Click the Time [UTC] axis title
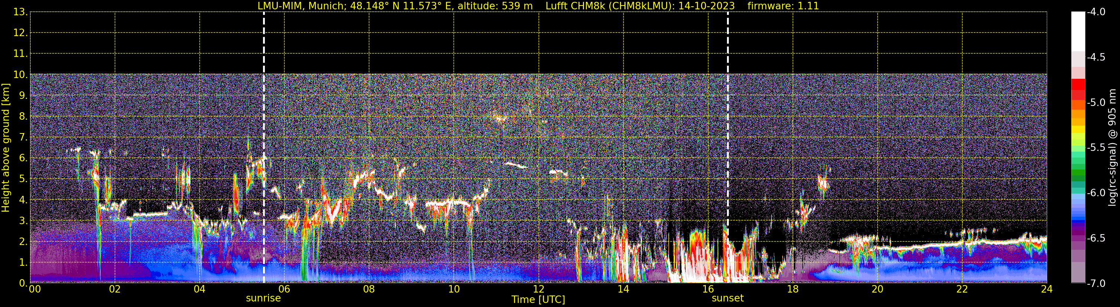 pos(538,300)
